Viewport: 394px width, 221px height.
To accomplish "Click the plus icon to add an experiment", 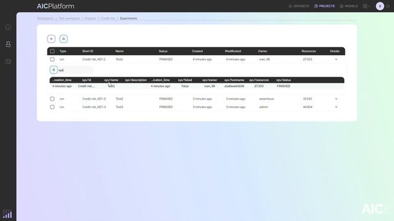I will tap(51, 39).
